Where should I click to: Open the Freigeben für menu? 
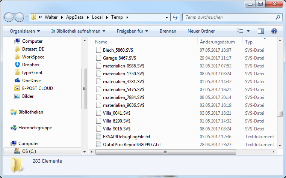point(132,31)
